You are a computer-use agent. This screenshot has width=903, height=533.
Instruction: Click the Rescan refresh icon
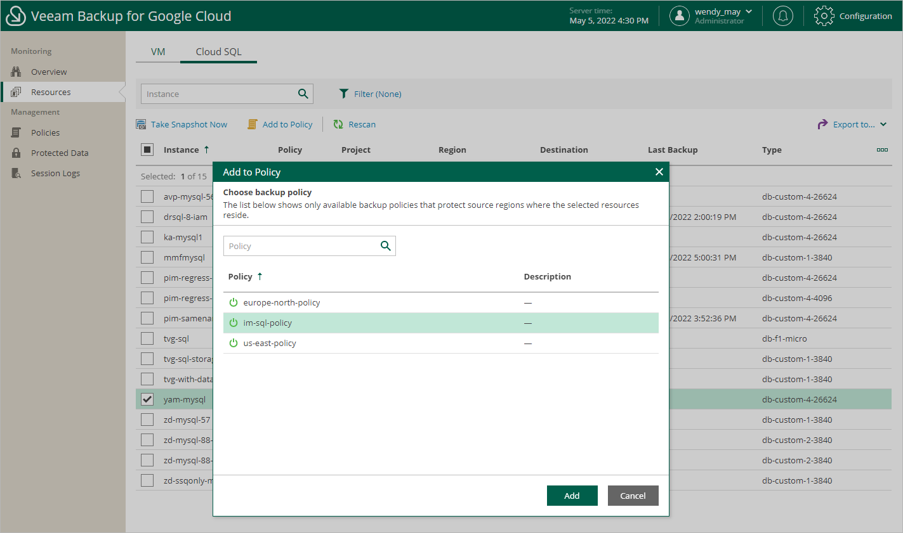(338, 124)
